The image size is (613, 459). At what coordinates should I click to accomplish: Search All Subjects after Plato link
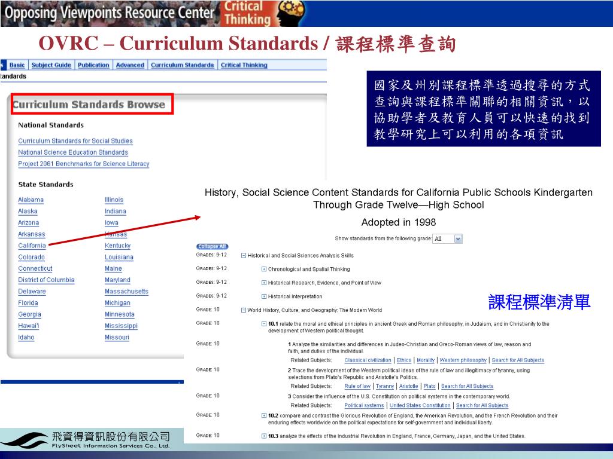point(467,387)
